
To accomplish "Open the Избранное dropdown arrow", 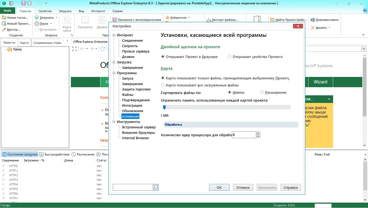I will pos(189,18).
